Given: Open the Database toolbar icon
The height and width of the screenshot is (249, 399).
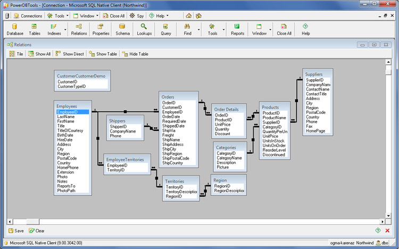Looking at the screenshot, I should [x=15, y=29].
